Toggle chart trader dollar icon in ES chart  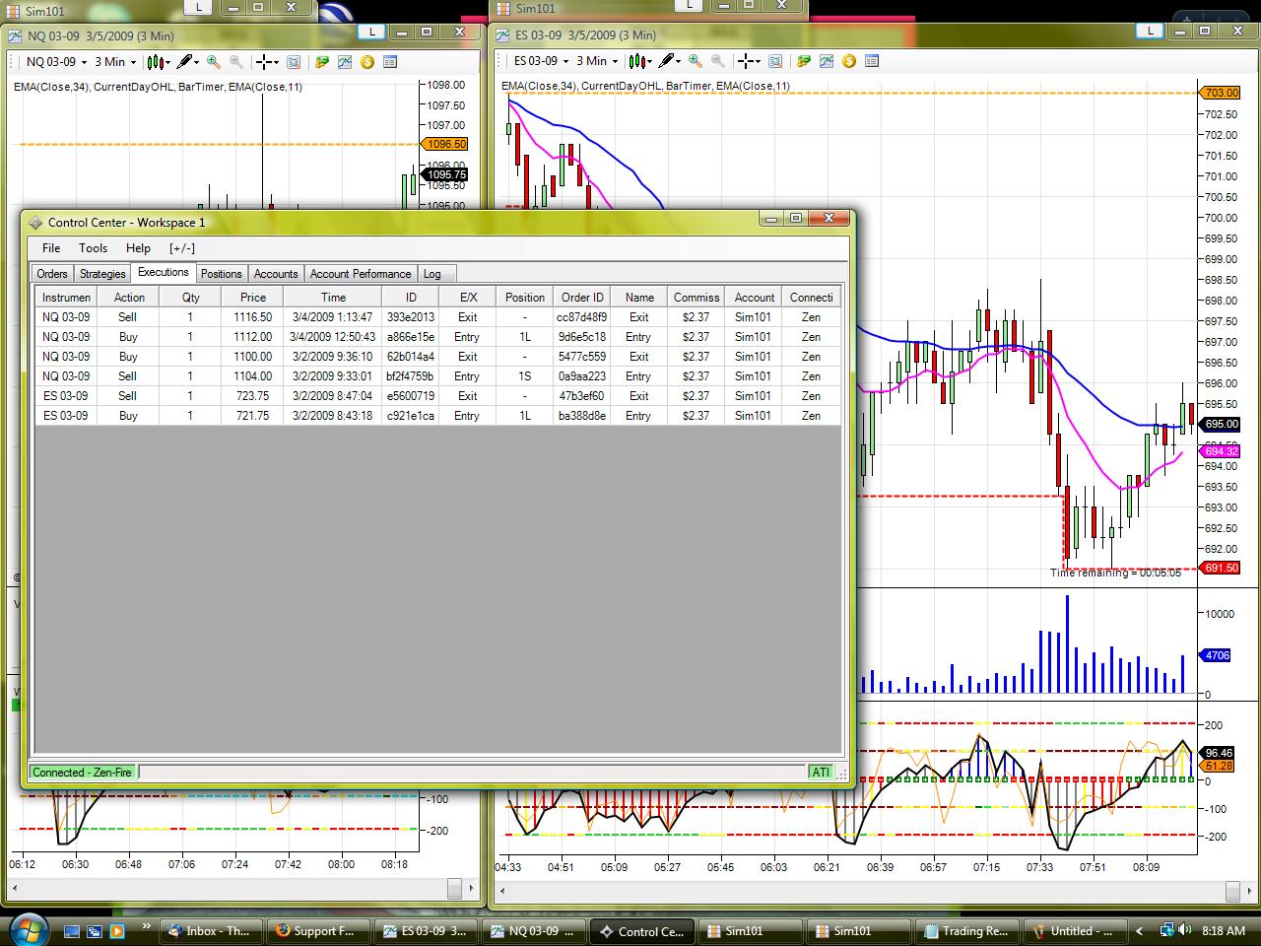tap(849, 61)
